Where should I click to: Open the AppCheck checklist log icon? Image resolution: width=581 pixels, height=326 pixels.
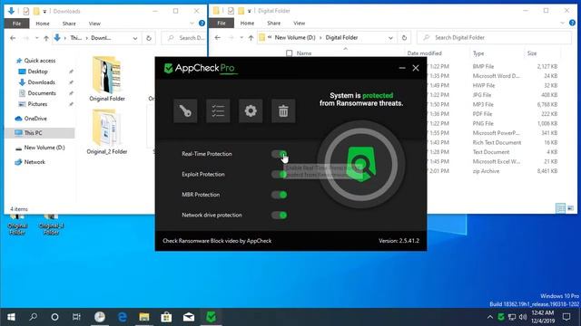coord(218,110)
